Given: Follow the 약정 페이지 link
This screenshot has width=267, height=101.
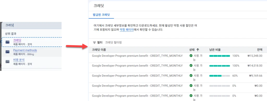Looking at the screenshot, I should (x=126, y=30).
